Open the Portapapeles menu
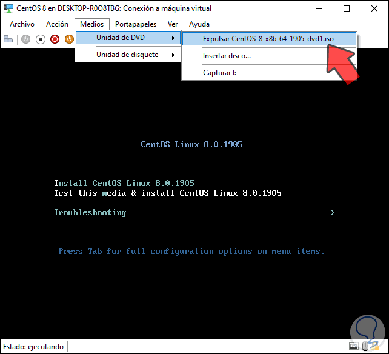 (x=136, y=24)
